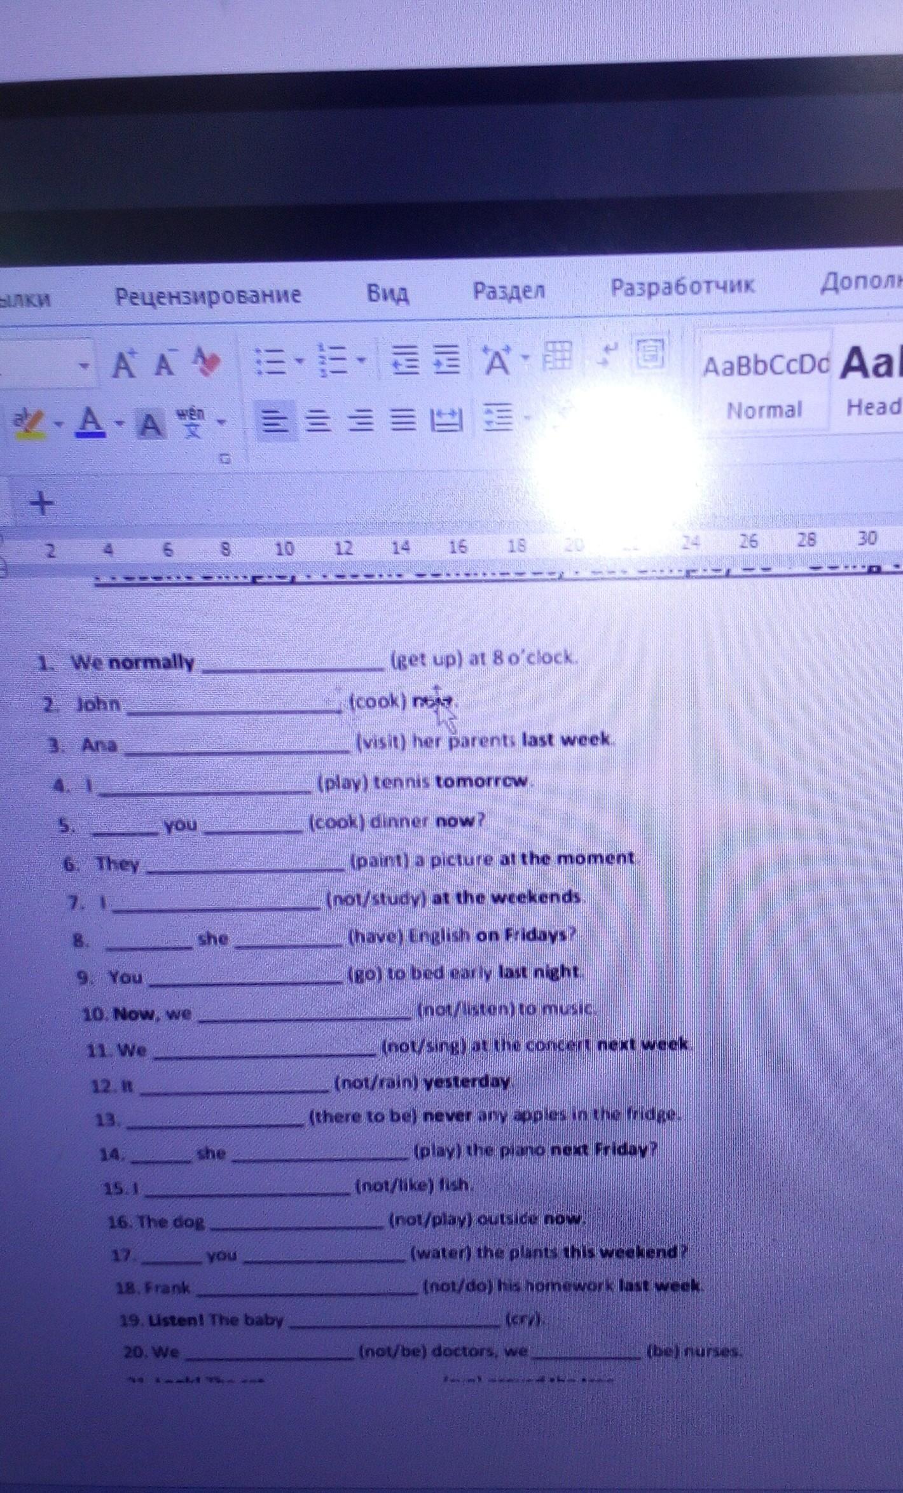Image resolution: width=903 pixels, height=1493 pixels.
Task: Decrease paragraph indent
Action: pyautogui.click(x=404, y=359)
